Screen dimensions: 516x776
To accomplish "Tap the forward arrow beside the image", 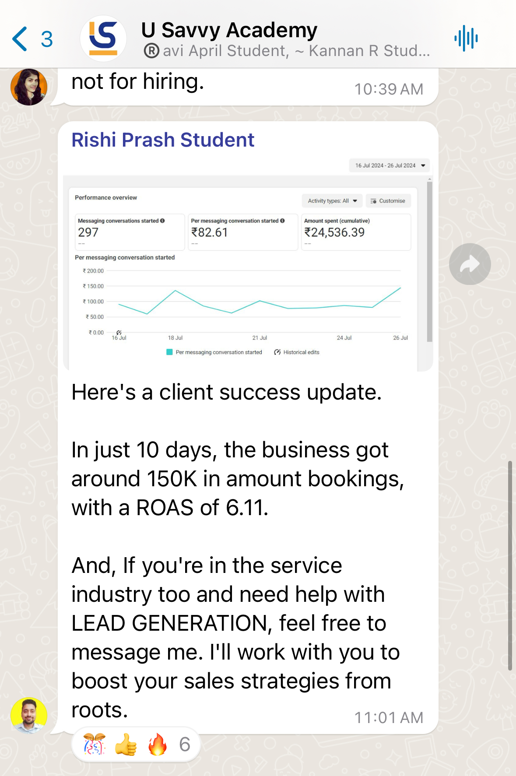I will [470, 264].
